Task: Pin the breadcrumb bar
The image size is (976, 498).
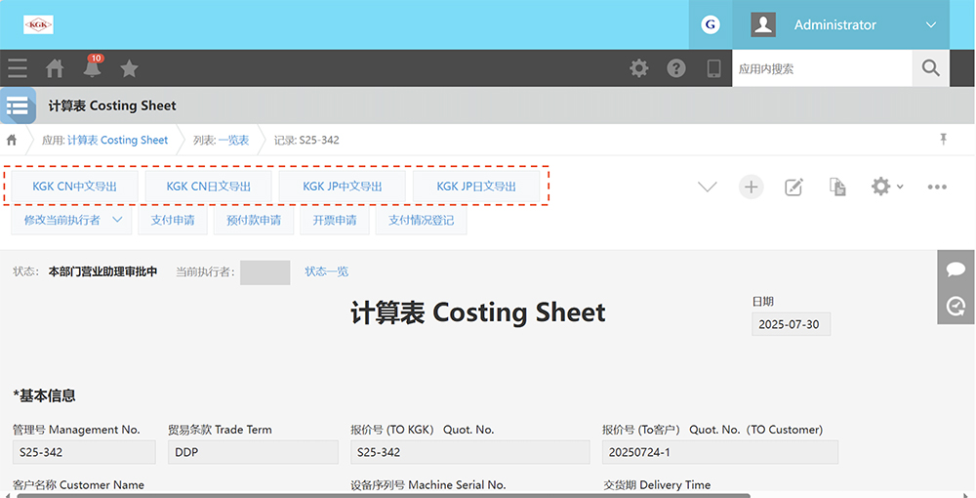Action: coord(943,140)
